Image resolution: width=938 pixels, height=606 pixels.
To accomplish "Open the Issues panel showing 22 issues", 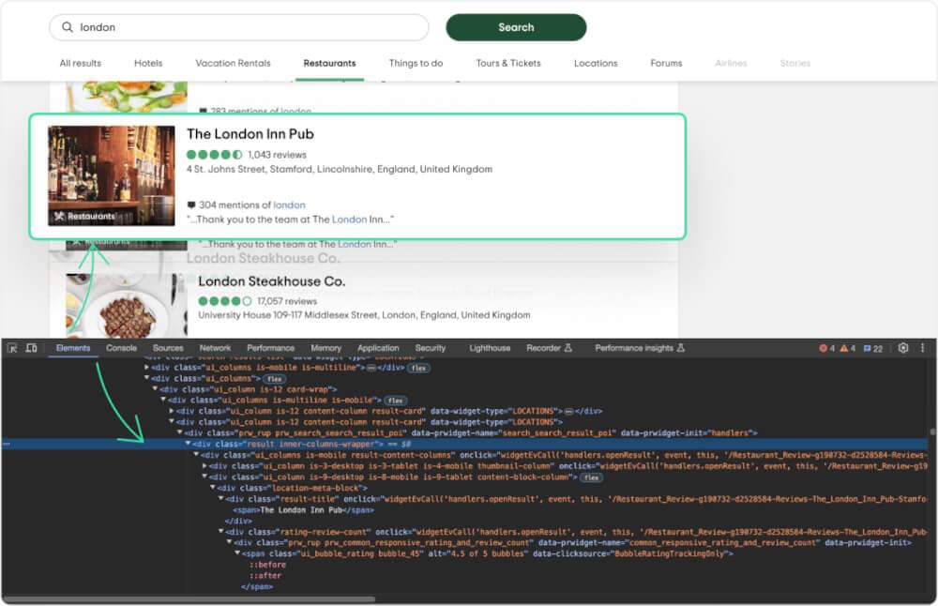I will pyautogui.click(x=868, y=346).
